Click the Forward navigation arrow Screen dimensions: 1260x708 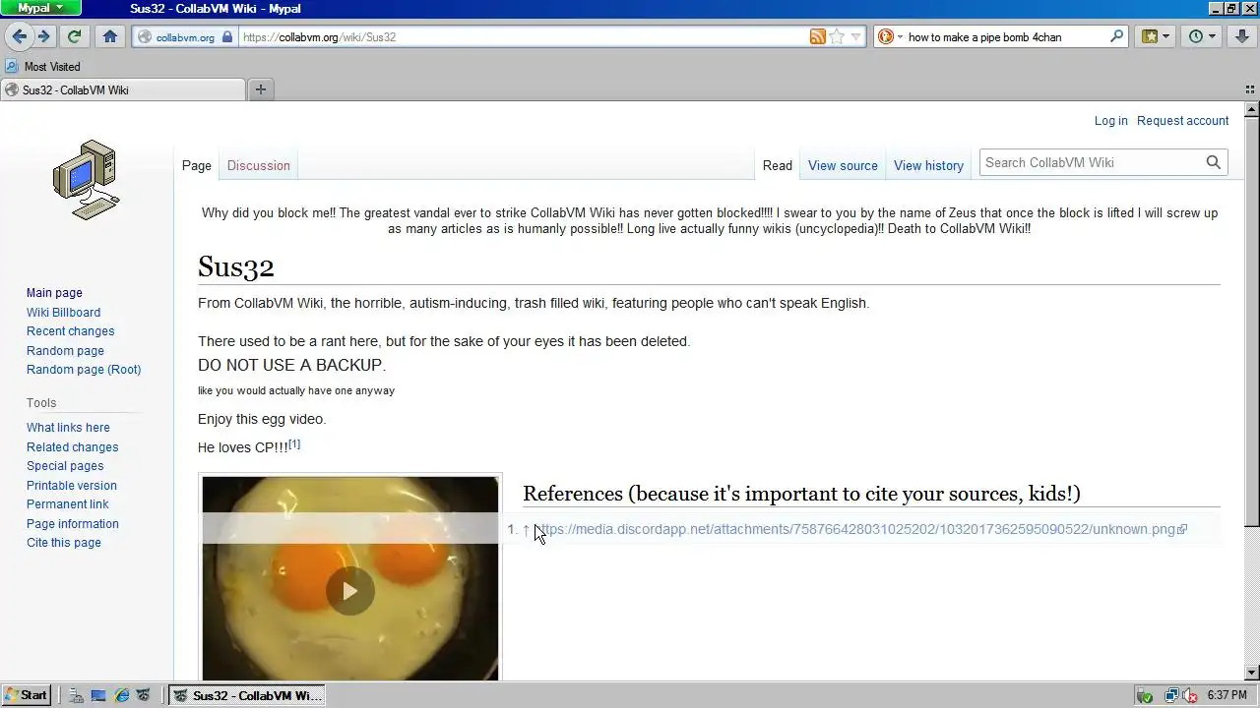tap(44, 36)
